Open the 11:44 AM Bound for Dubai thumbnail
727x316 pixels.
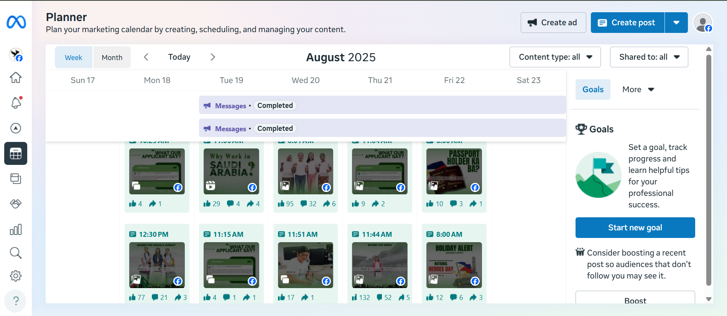[380, 265]
